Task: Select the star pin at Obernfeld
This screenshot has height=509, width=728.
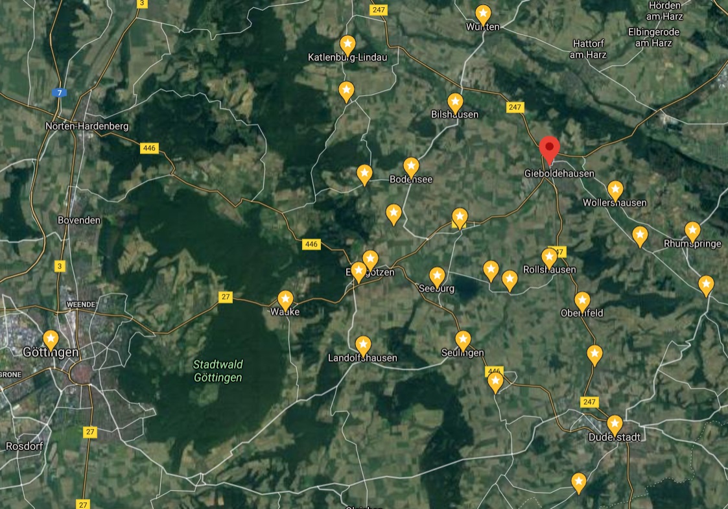Action: tap(582, 302)
